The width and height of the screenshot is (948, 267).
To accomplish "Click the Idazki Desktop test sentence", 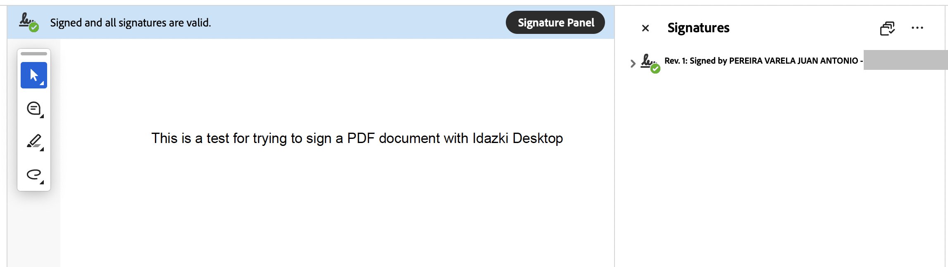I will point(357,138).
